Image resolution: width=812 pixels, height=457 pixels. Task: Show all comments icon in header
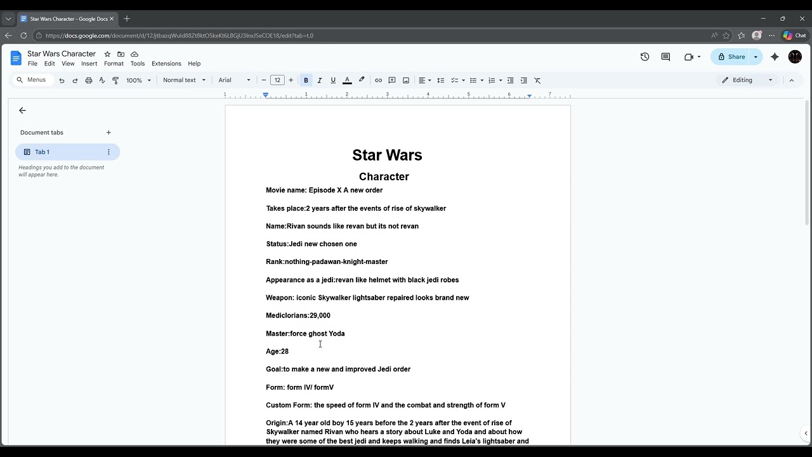click(x=665, y=56)
